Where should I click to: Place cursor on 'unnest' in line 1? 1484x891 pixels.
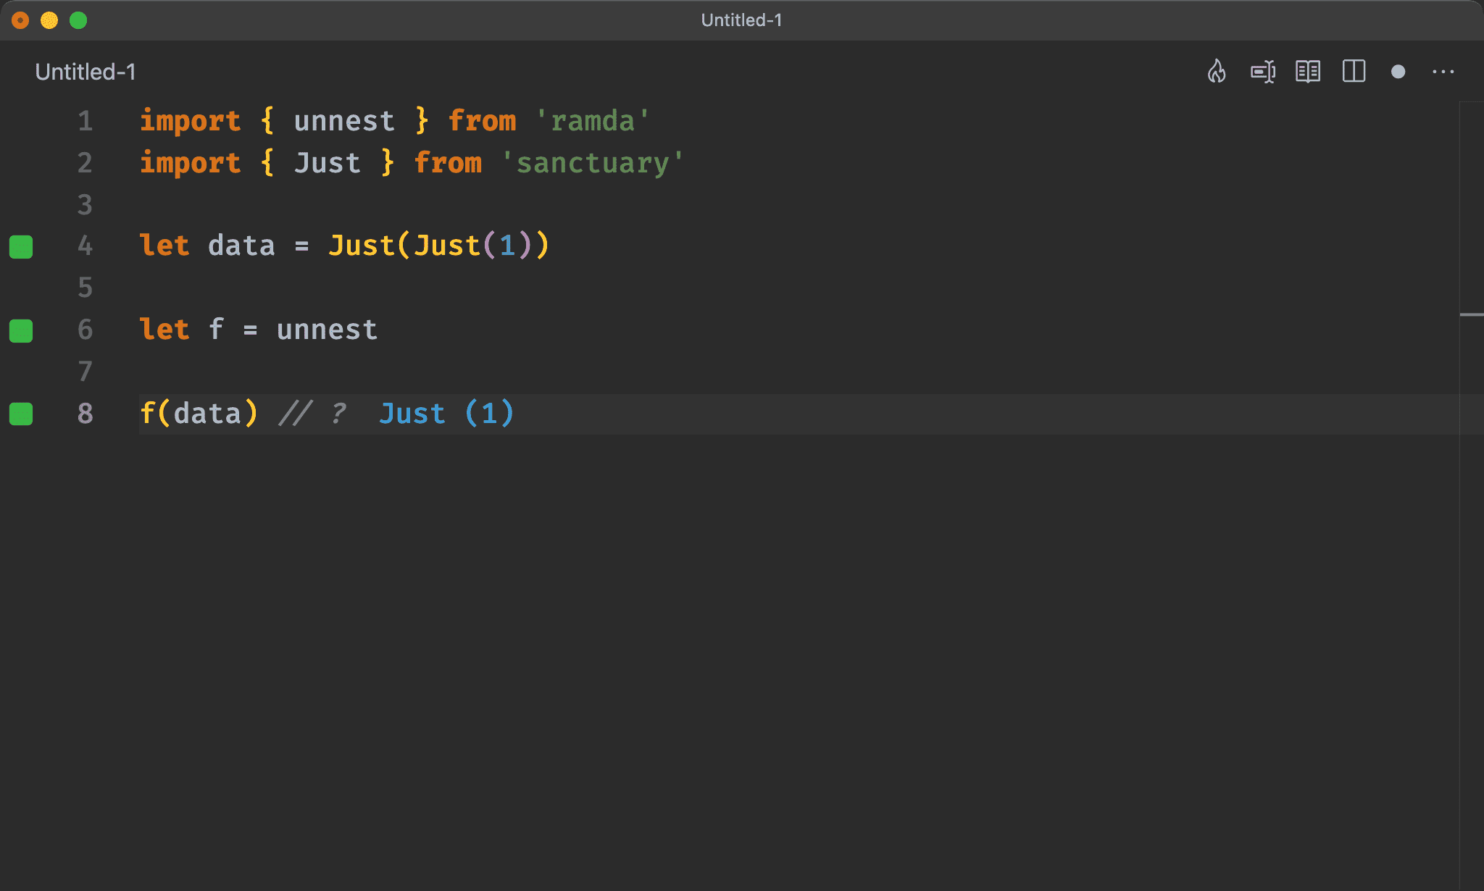[x=344, y=121]
